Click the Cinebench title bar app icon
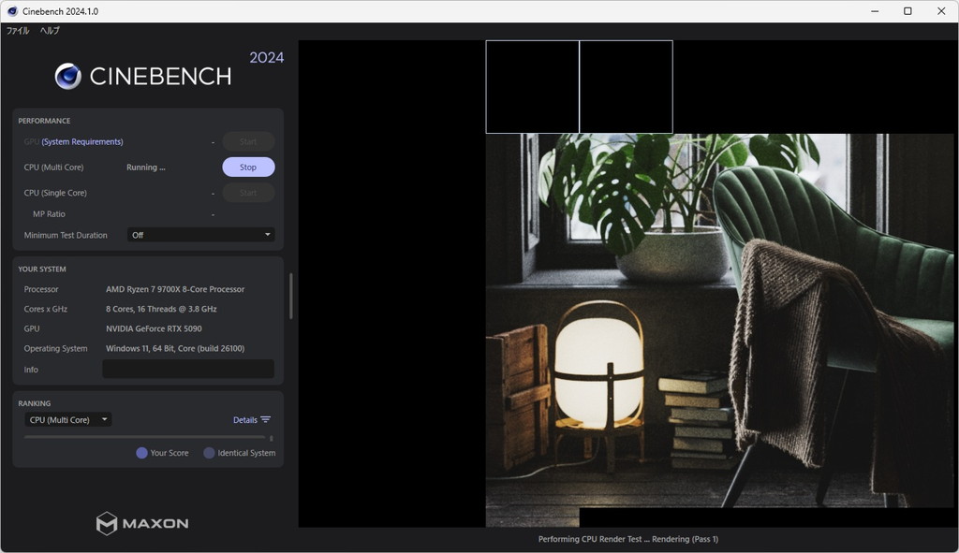Viewport: 959px width, 553px height. 12,11
